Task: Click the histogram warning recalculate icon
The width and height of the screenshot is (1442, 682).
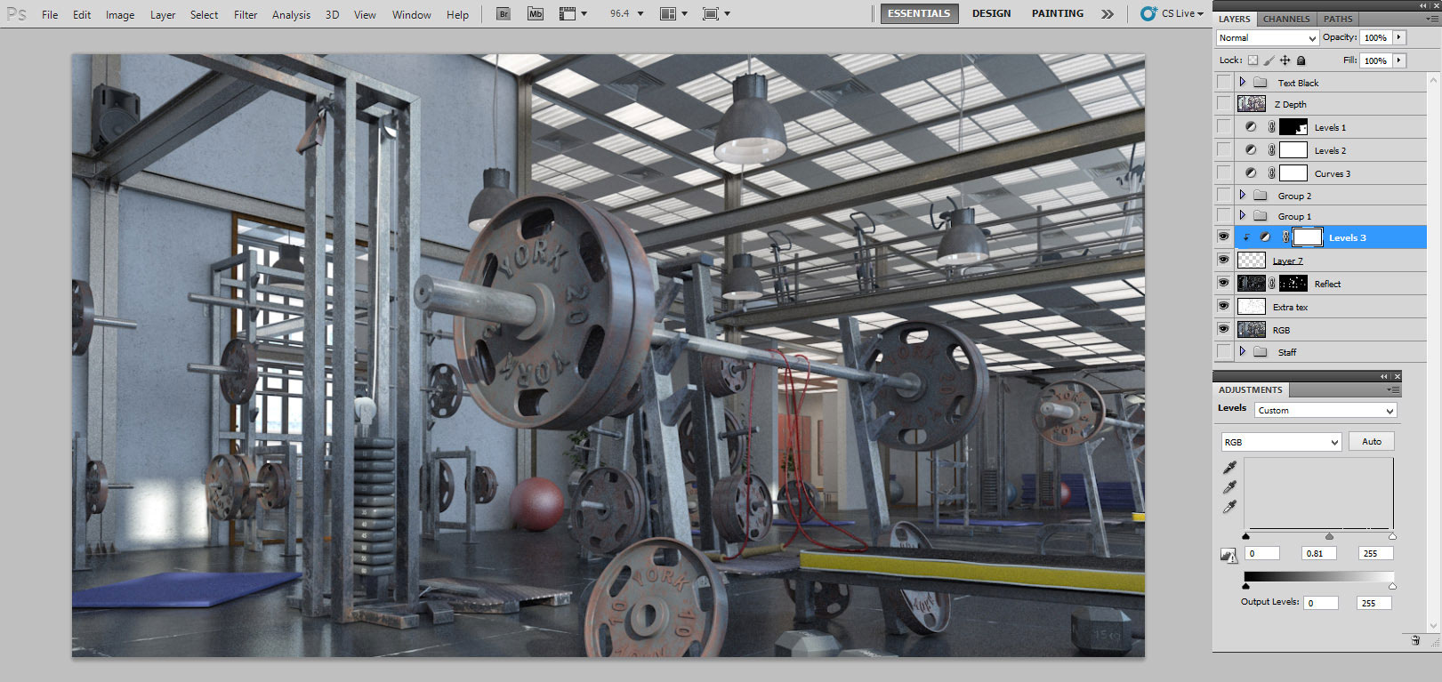Action: point(1229,556)
